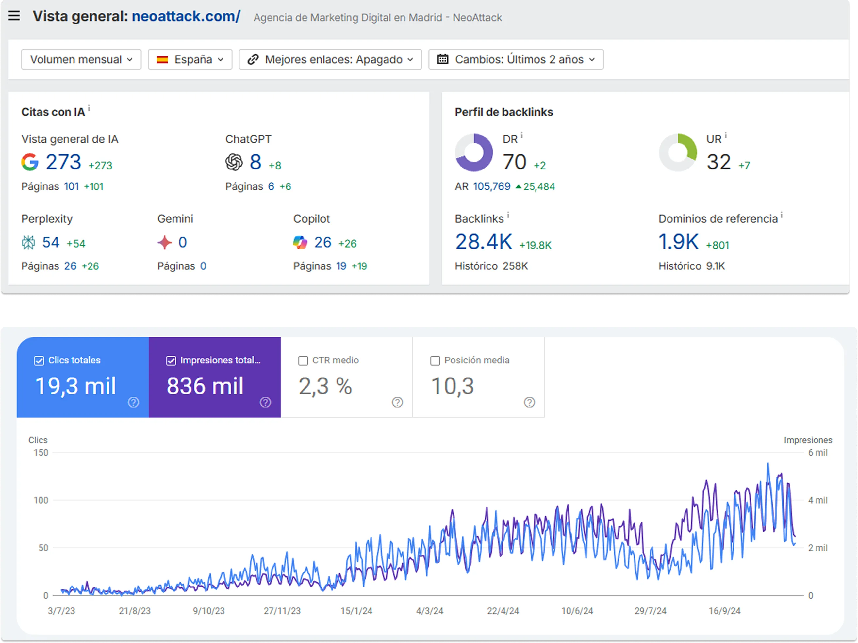Open Páginas 6 under ChatGPT
This screenshot has height=643, width=858.
(271, 186)
